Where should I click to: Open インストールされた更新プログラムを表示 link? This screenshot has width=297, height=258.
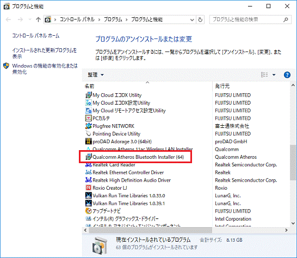point(44,53)
